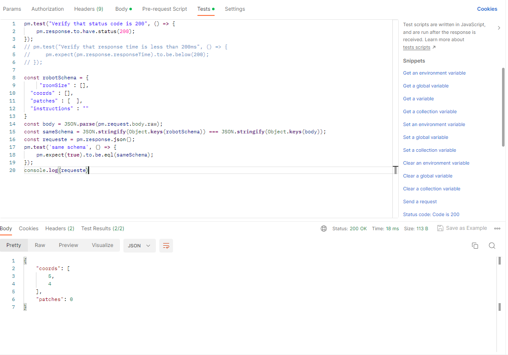Click the 'const robotSchema' code line
Screen dimensions: 508x355
click(57, 78)
